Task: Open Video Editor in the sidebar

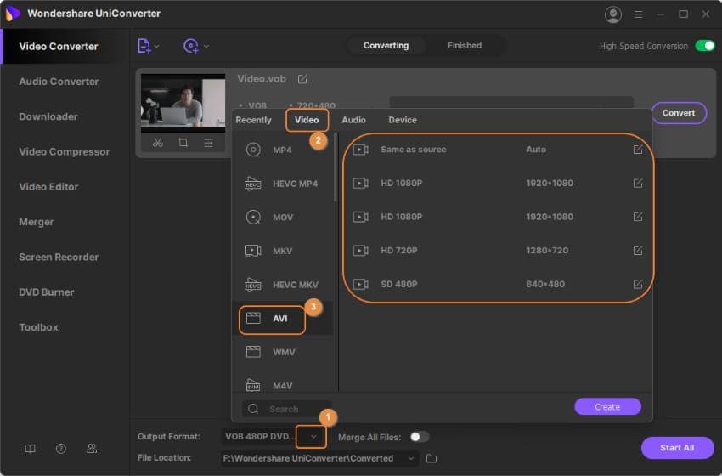Action: pyautogui.click(x=48, y=187)
